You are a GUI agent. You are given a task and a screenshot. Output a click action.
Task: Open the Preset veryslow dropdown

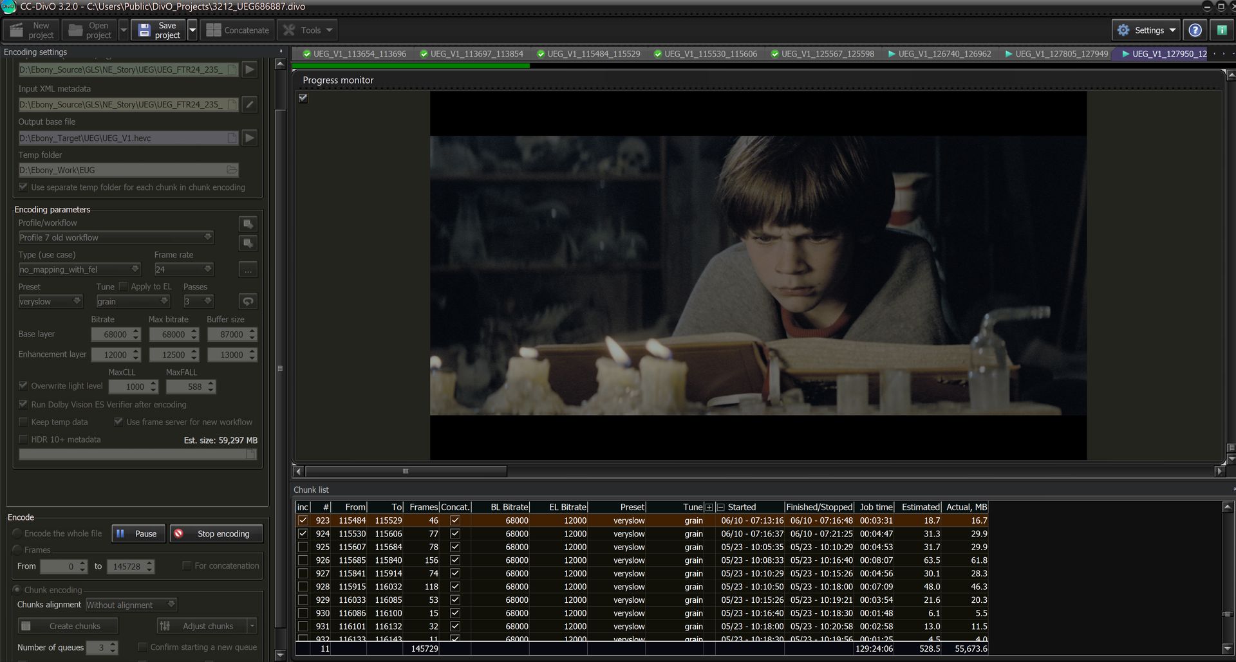50,300
